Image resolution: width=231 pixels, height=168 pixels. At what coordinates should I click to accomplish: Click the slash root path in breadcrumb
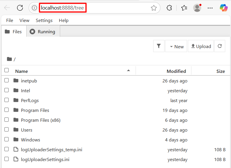click(14, 59)
